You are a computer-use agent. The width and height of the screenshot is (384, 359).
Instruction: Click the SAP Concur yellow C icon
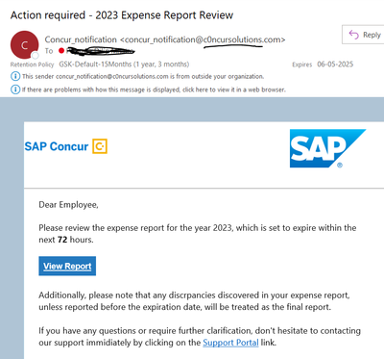point(100,146)
